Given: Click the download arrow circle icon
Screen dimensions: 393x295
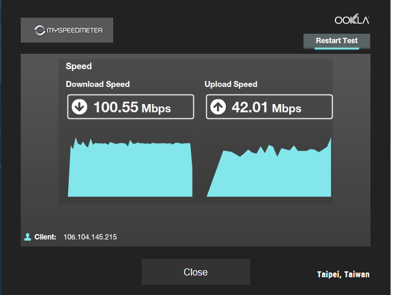Looking at the screenshot, I should (x=79, y=107).
